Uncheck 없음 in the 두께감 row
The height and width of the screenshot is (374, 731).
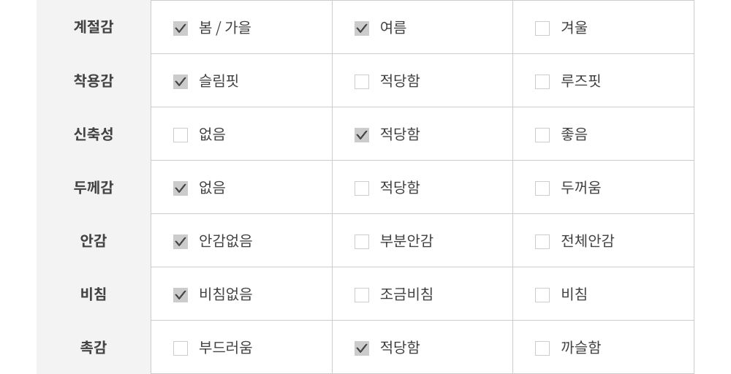[181, 188]
